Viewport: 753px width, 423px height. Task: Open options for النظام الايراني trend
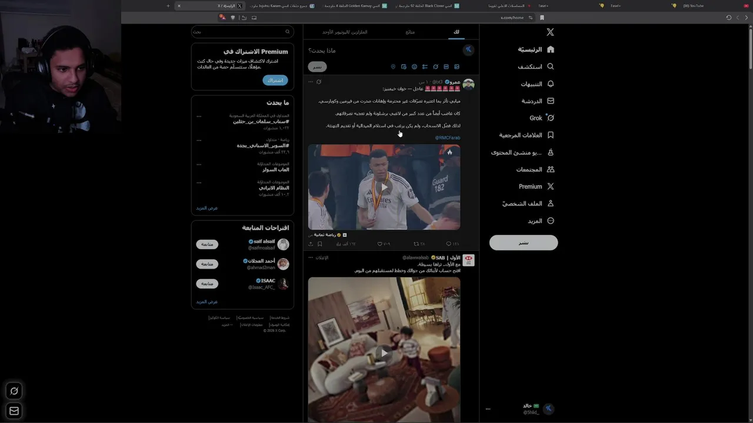pyautogui.click(x=199, y=183)
